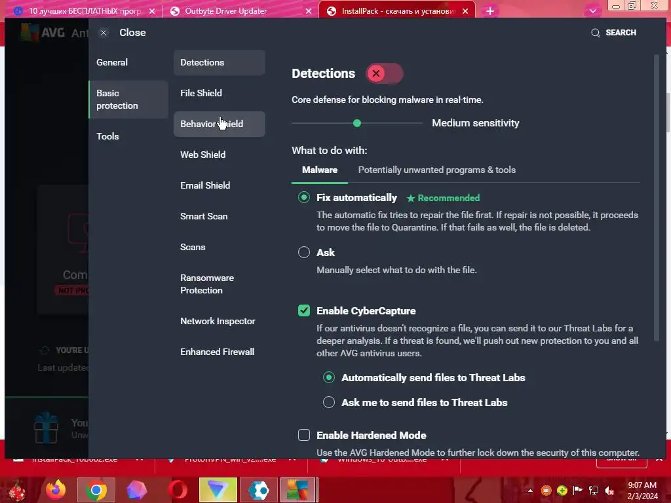The image size is (671, 503).
Task: Choose Automatically send files to Threat Labs
Action: 329,378
